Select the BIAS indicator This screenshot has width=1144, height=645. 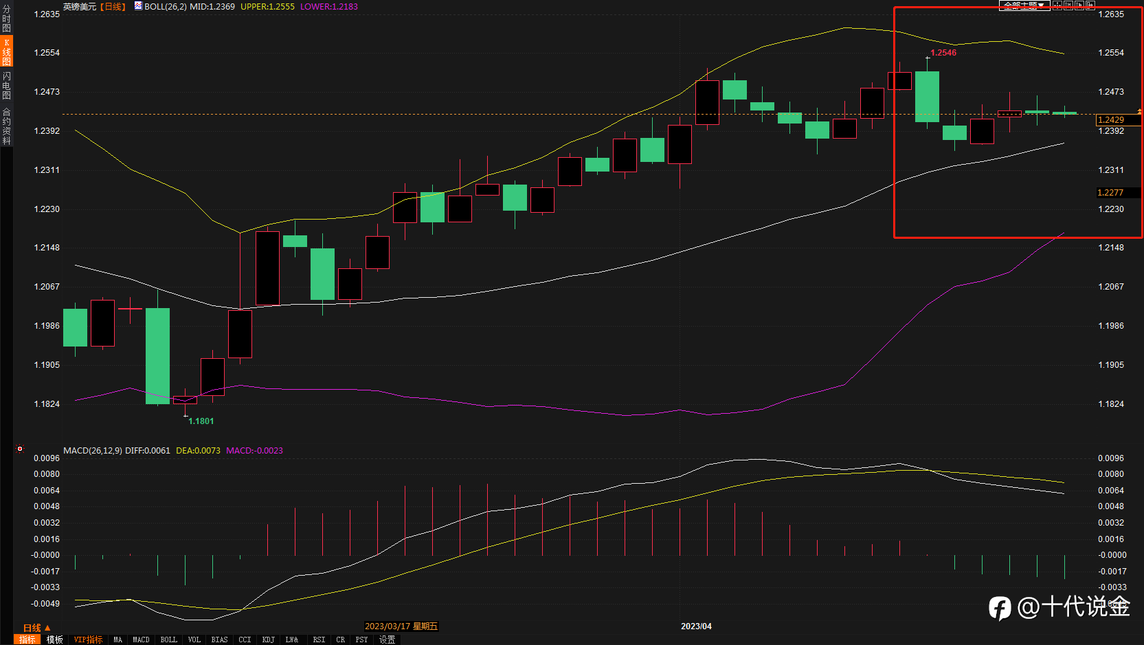tap(220, 640)
